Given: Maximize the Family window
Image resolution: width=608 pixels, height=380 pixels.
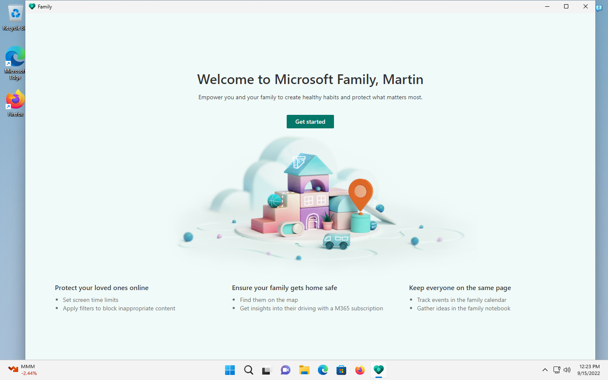Looking at the screenshot, I should tap(566, 6).
